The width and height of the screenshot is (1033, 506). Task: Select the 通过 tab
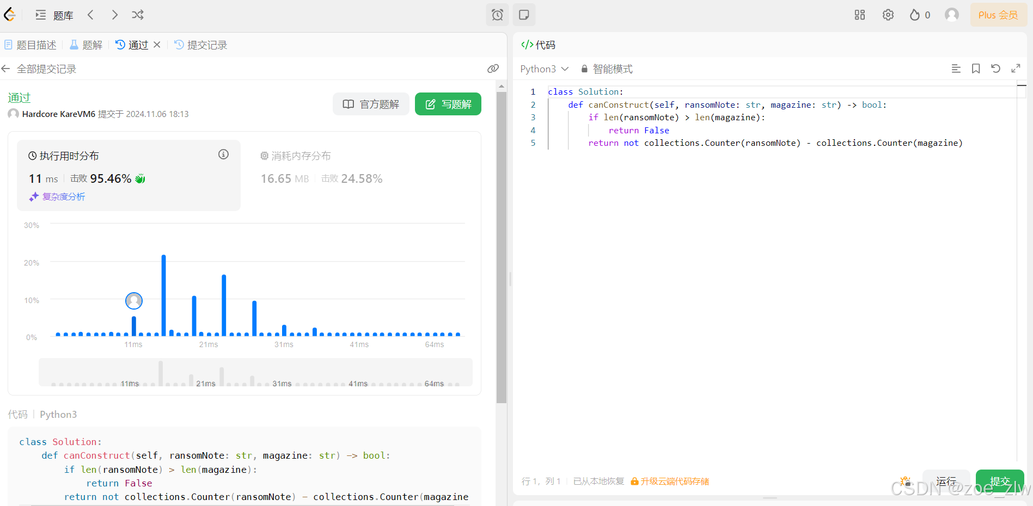(132, 45)
